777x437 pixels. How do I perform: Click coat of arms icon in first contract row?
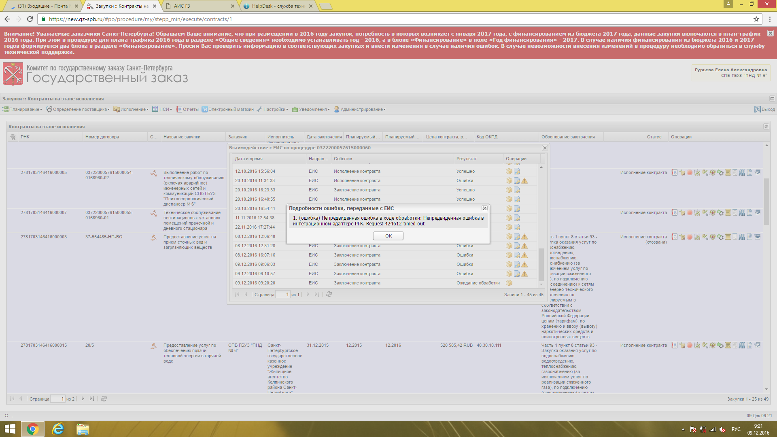713,173
